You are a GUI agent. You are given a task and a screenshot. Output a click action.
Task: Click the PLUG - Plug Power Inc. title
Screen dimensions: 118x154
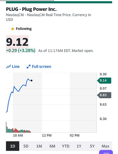click(x=31, y=9)
